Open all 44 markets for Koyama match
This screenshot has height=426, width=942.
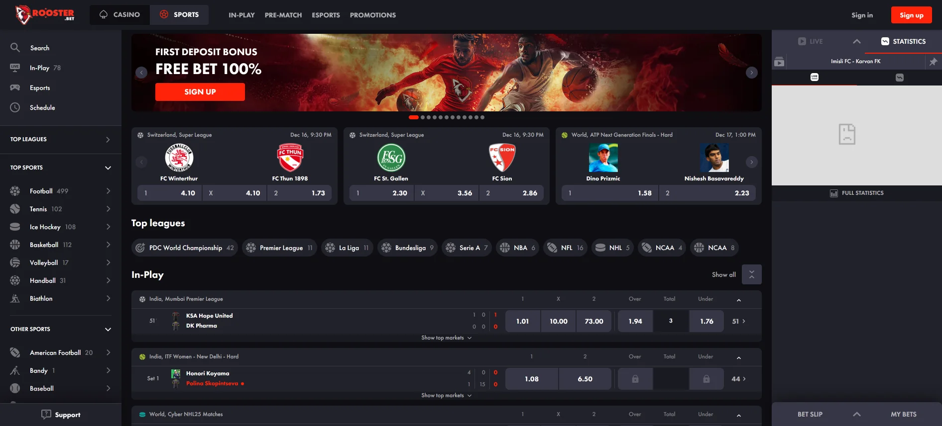pyautogui.click(x=738, y=379)
